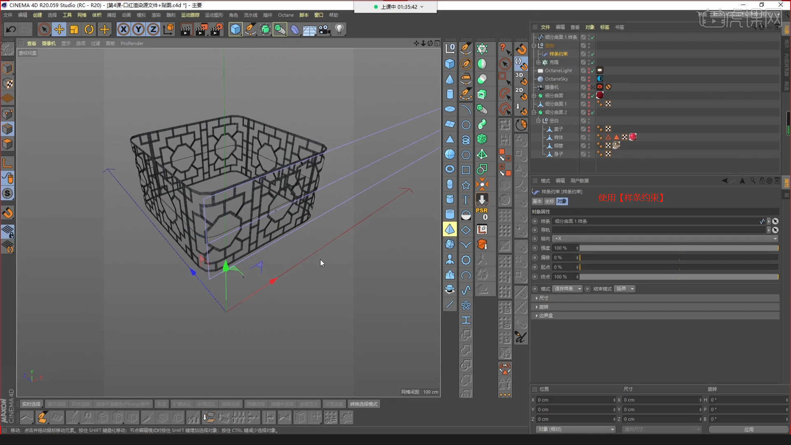791x445 pixels.
Task: Click the PSR 0 reset icon
Action: 482,214
